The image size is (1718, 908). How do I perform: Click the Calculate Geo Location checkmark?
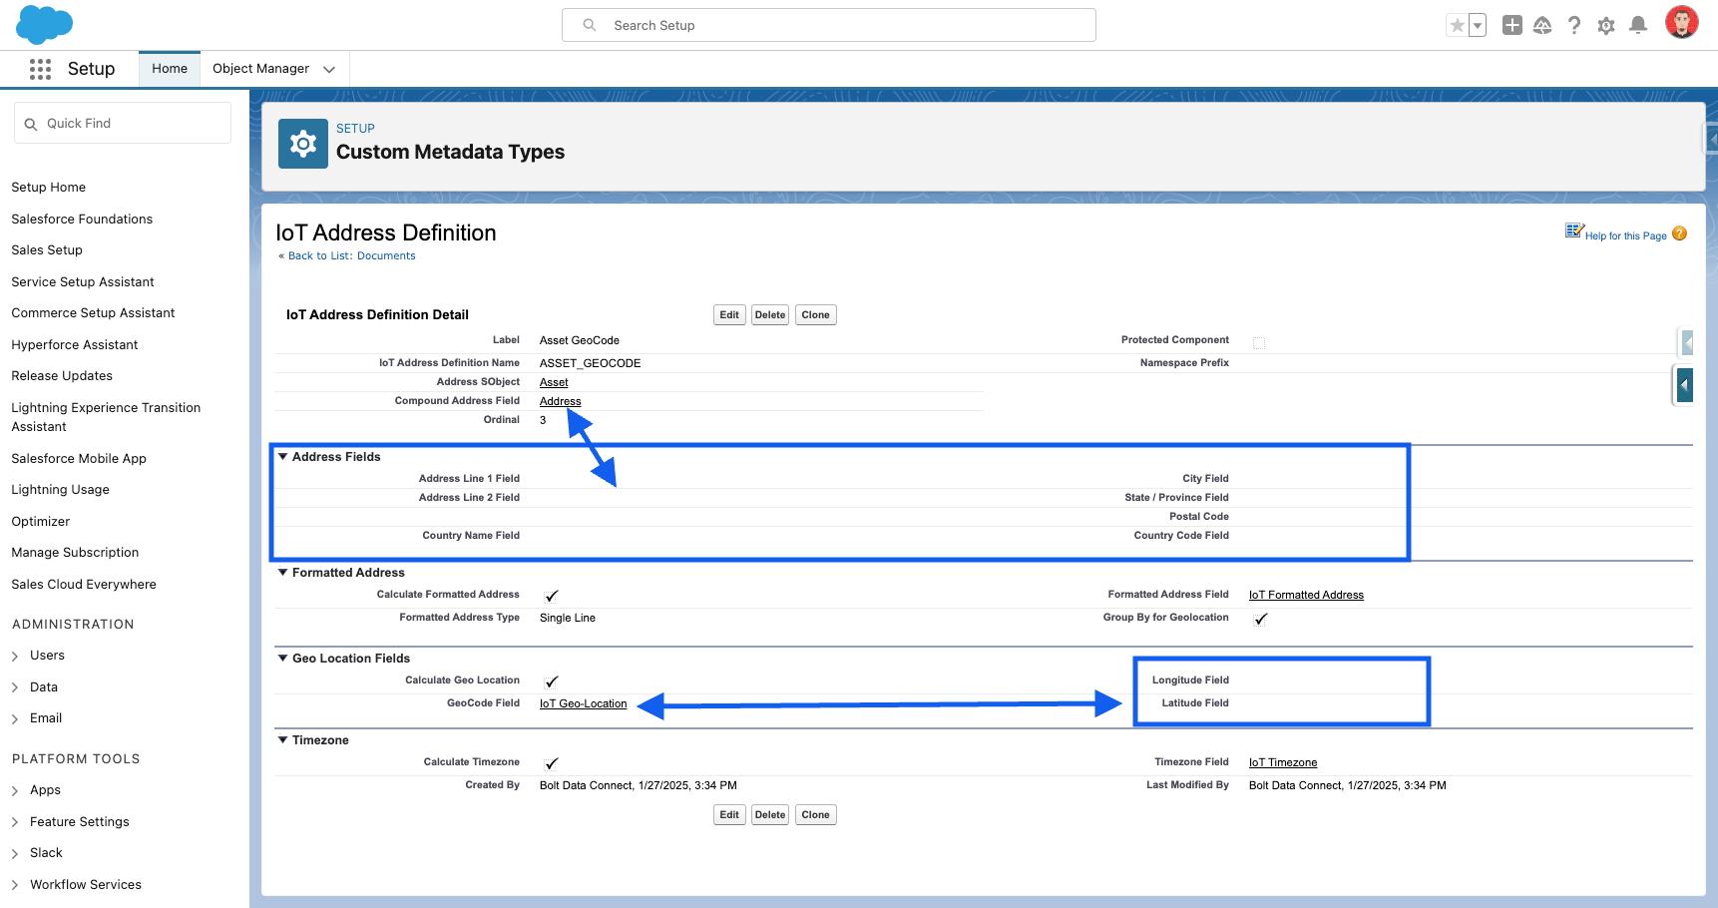point(552,681)
